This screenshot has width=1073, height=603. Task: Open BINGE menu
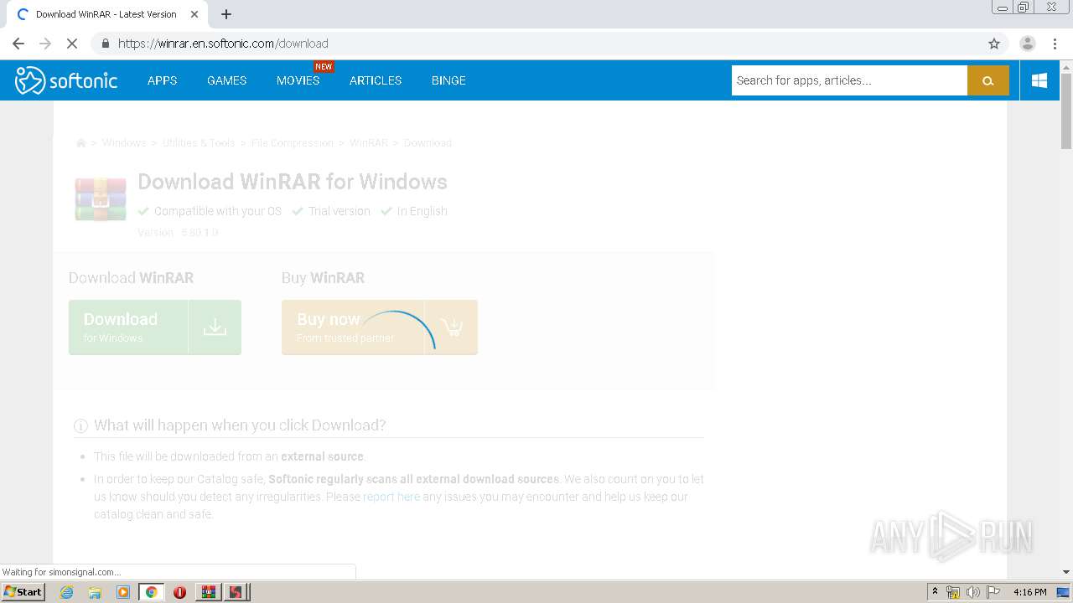[448, 80]
